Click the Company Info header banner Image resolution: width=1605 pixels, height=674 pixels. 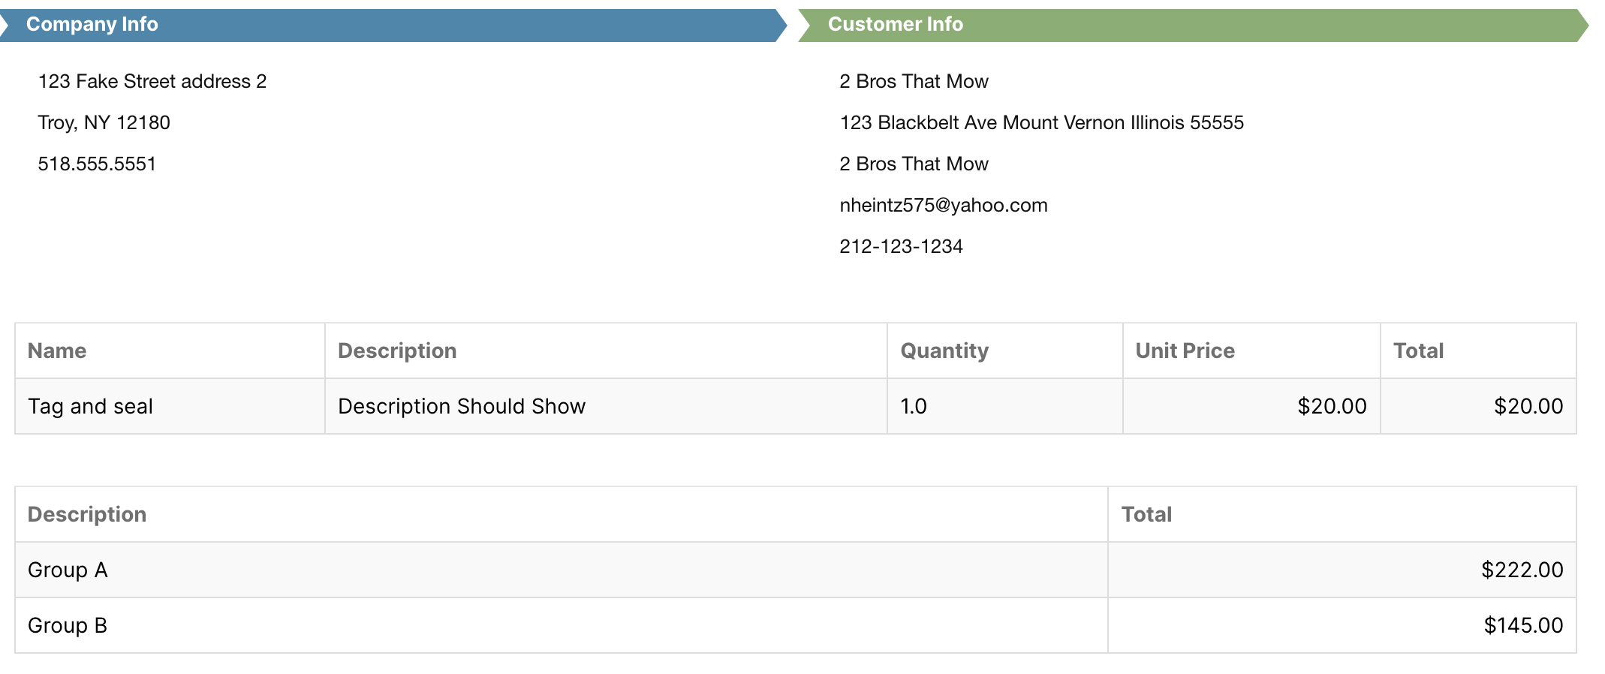tap(393, 25)
